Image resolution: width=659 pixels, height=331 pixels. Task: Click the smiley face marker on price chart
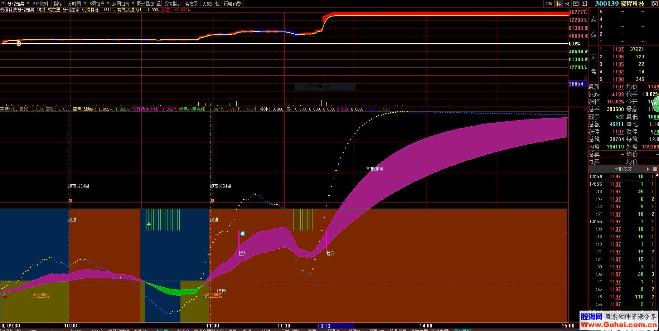[x=19, y=43]
